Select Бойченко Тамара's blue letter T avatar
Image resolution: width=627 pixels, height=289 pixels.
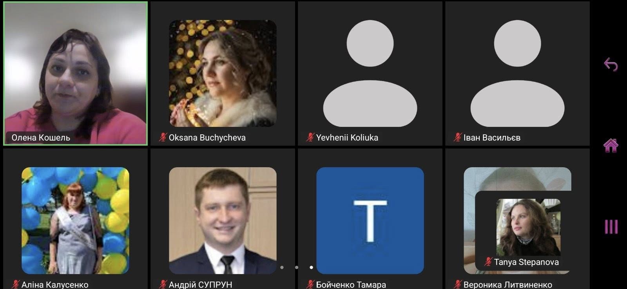click(370, 220)
